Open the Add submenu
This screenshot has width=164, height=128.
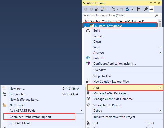125,88
